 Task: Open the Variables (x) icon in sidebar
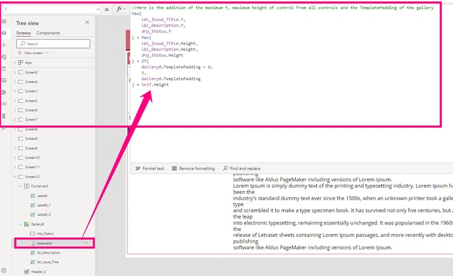coord(4,104)
